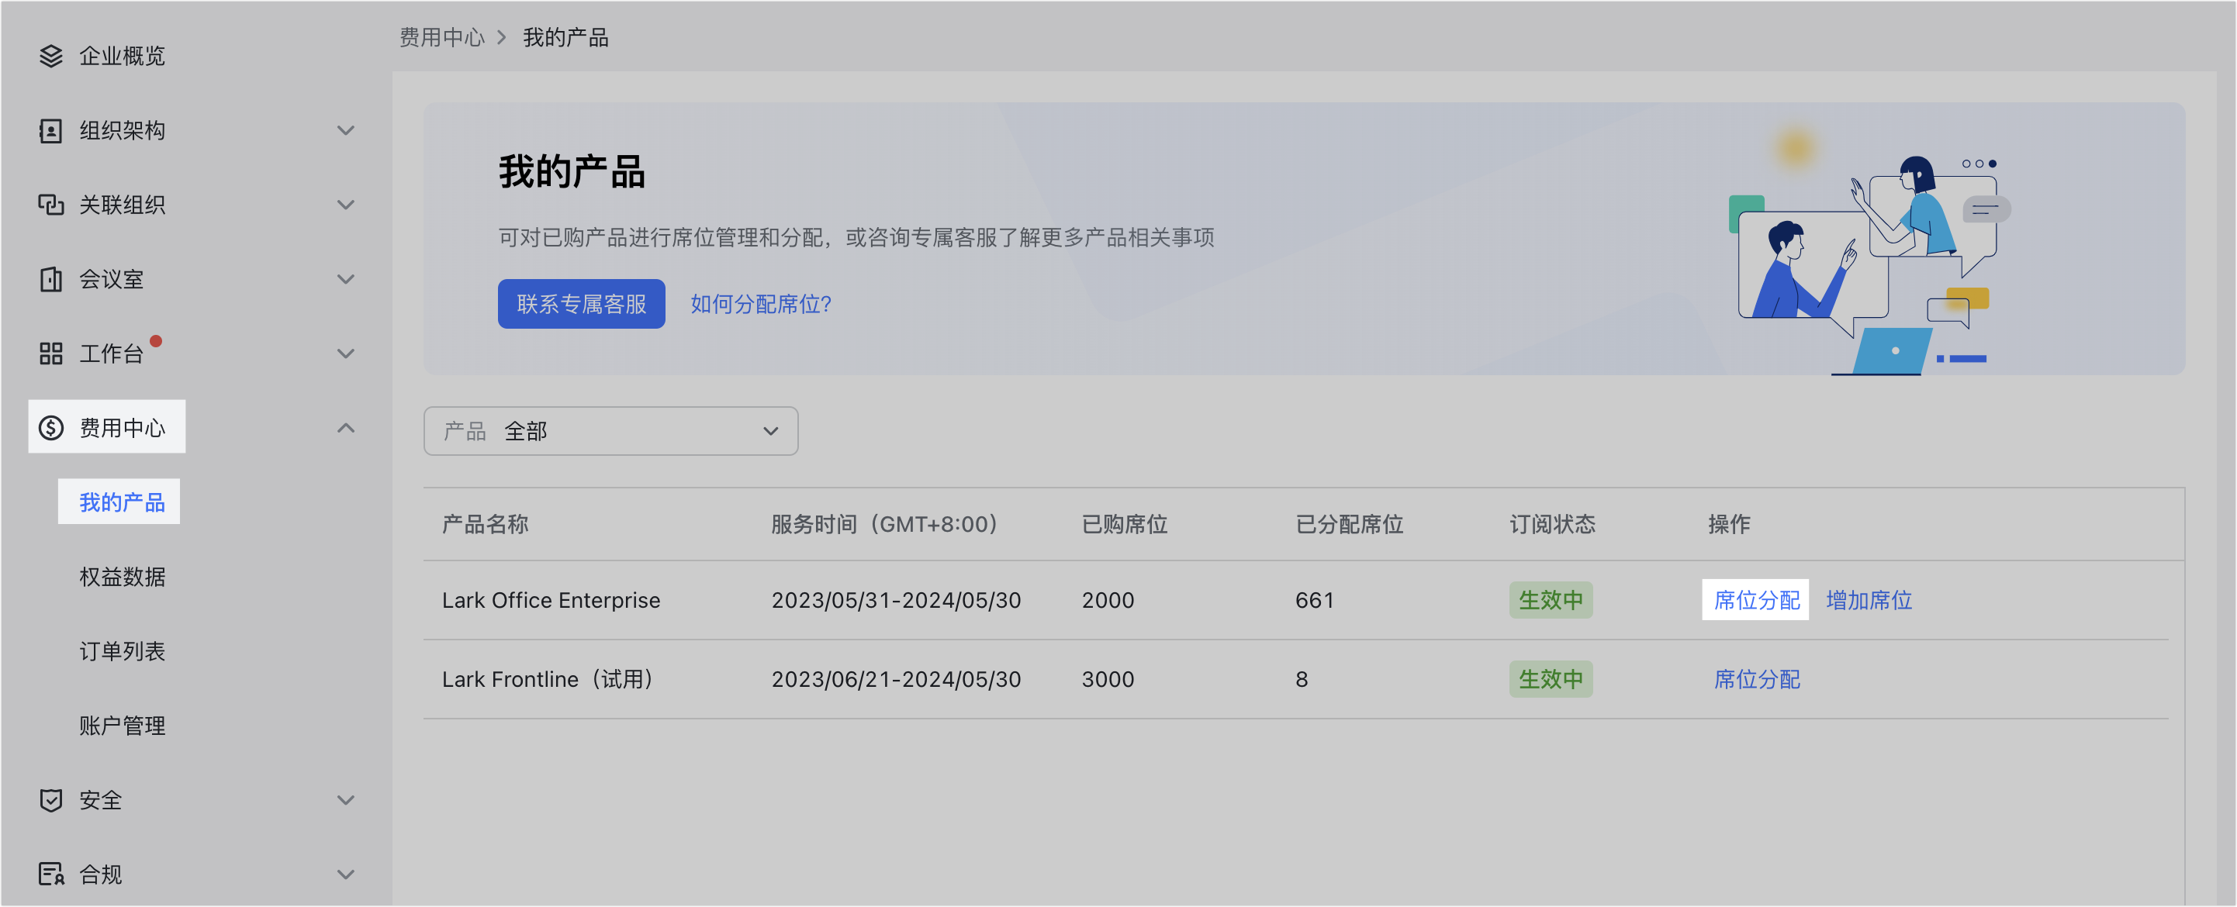Open 账户管理 submenu item
Image resolution: width=2237 pixels, height=907 pixels.
pos(123,726)
